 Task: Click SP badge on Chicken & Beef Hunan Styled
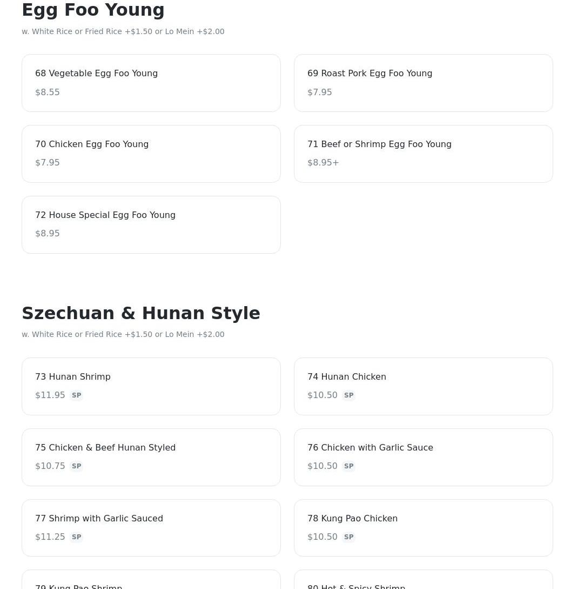[76, 466]
